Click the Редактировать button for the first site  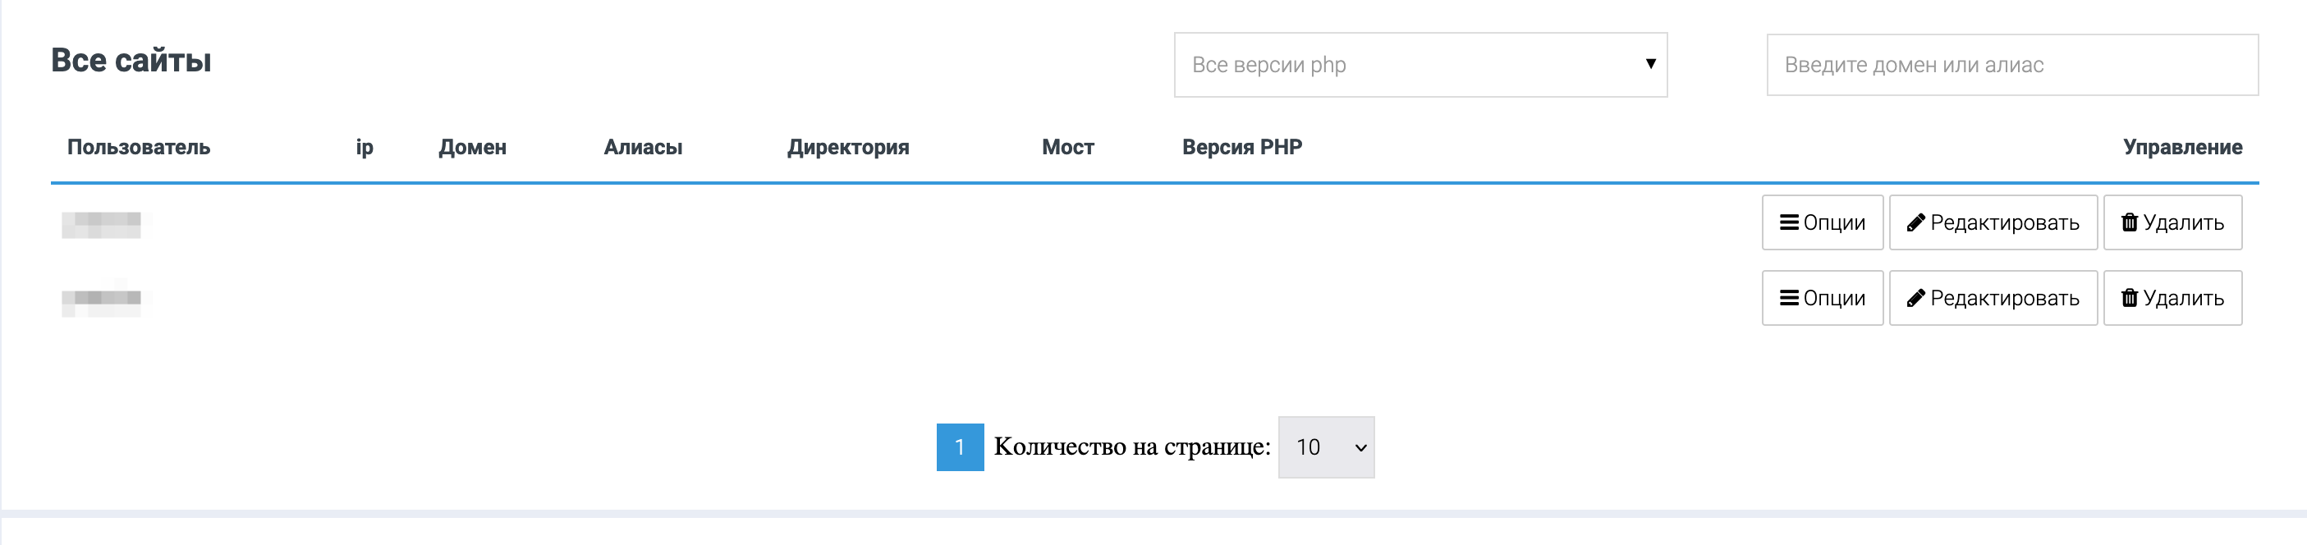click(x=1993, y=222)
